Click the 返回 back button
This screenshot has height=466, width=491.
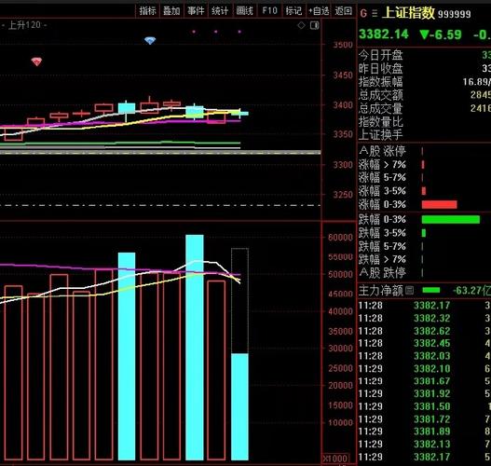(x=344, y=11)
